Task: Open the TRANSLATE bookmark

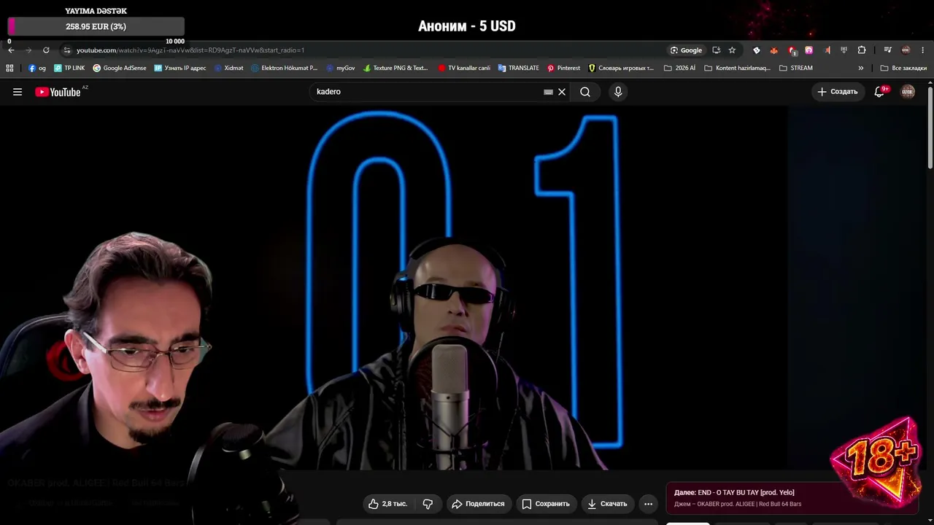Action: click(518, 68)
